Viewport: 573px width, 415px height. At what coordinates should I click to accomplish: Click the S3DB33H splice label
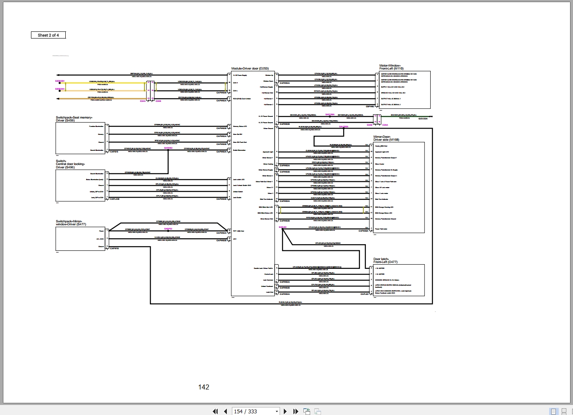(60, 80)
